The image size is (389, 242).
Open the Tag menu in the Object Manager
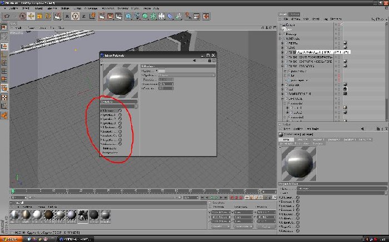coord(326,19)
